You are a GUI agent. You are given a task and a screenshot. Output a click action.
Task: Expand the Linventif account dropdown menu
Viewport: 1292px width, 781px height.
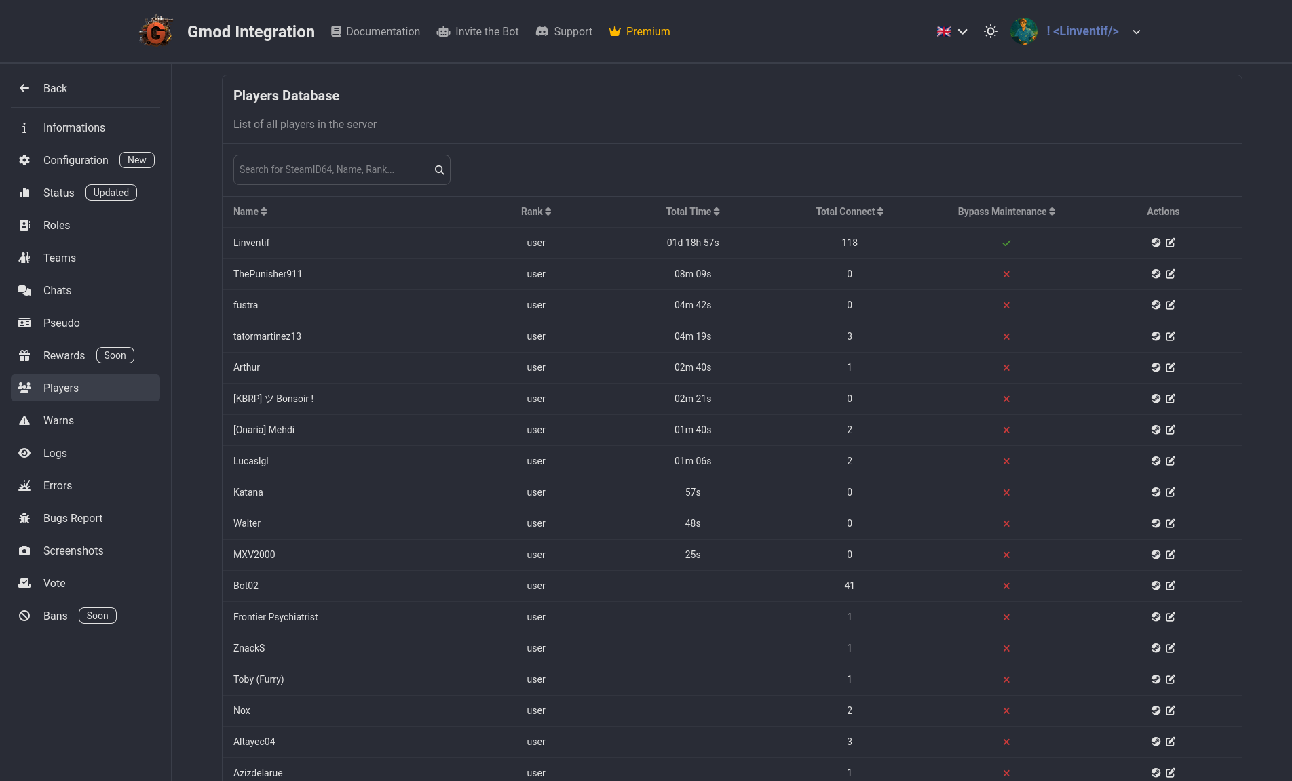[1137, 32]
